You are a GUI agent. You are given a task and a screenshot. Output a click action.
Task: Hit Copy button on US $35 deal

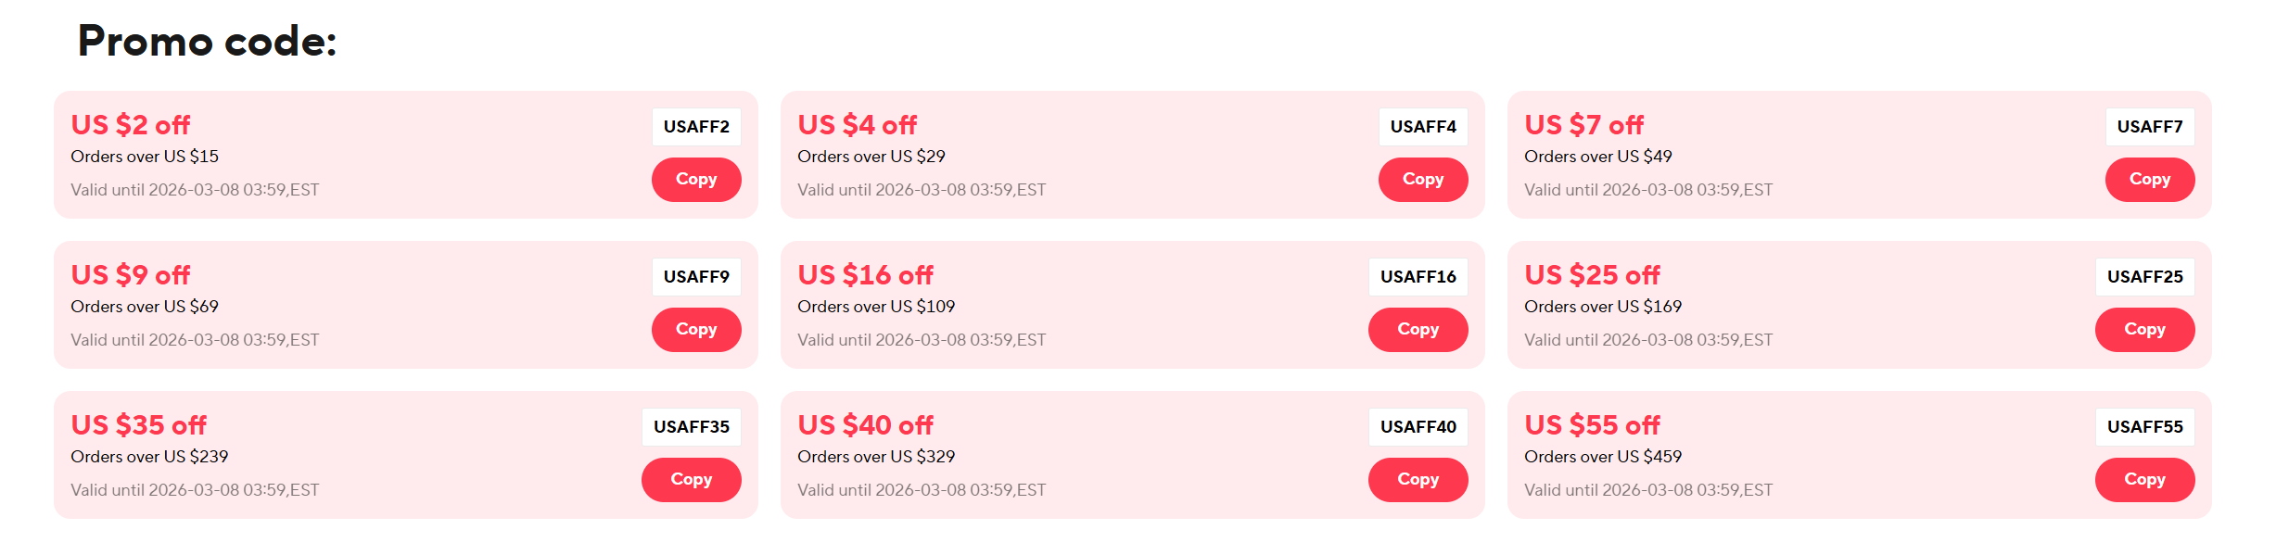tap(691, 479)
